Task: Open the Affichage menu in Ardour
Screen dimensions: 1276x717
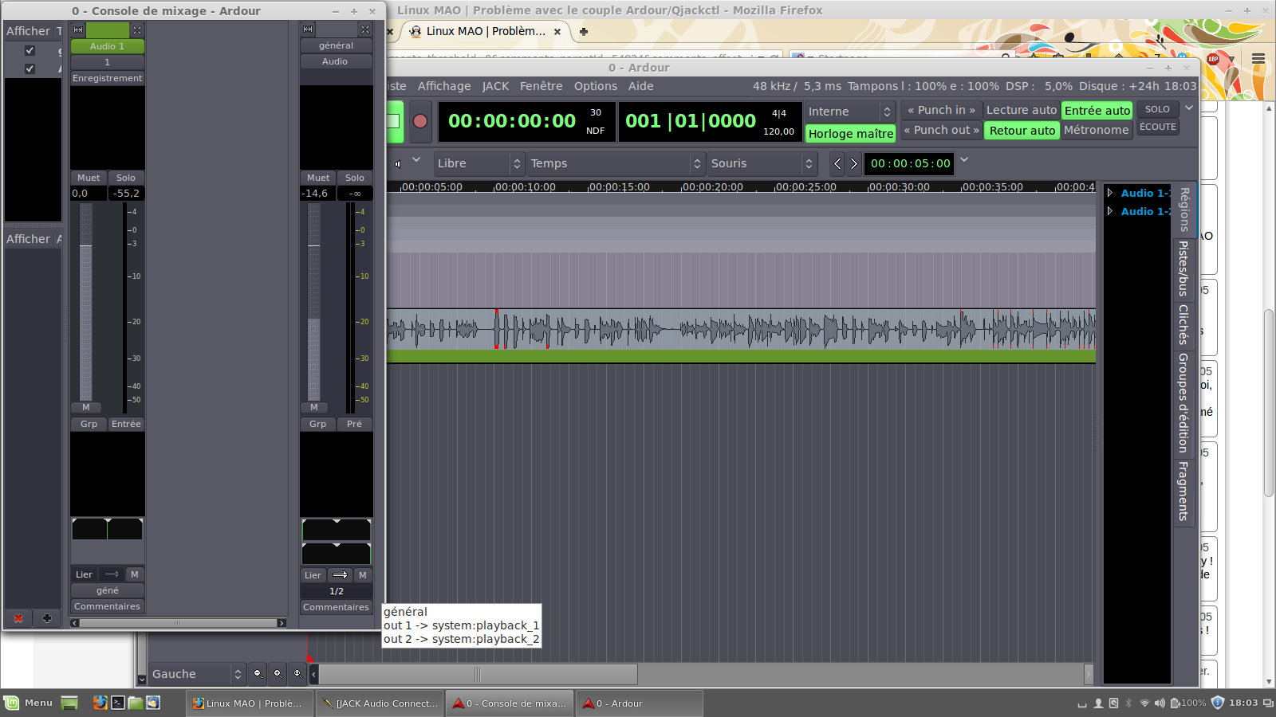Action: (x=444, y=86)
